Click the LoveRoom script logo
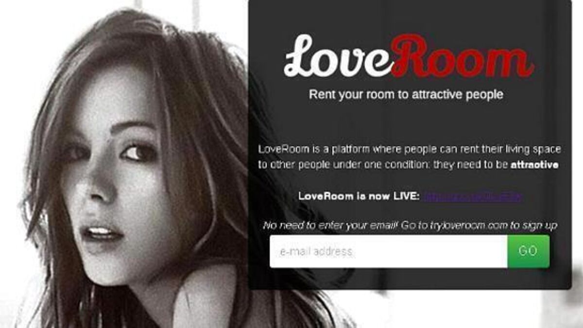 tap(409, 56)
